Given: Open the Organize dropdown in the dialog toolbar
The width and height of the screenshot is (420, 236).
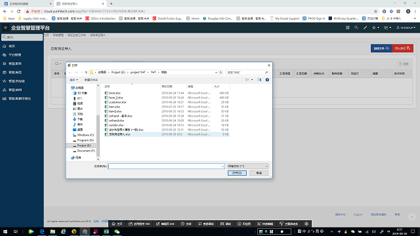Looking at the screenshot, I should click(73, 80).
